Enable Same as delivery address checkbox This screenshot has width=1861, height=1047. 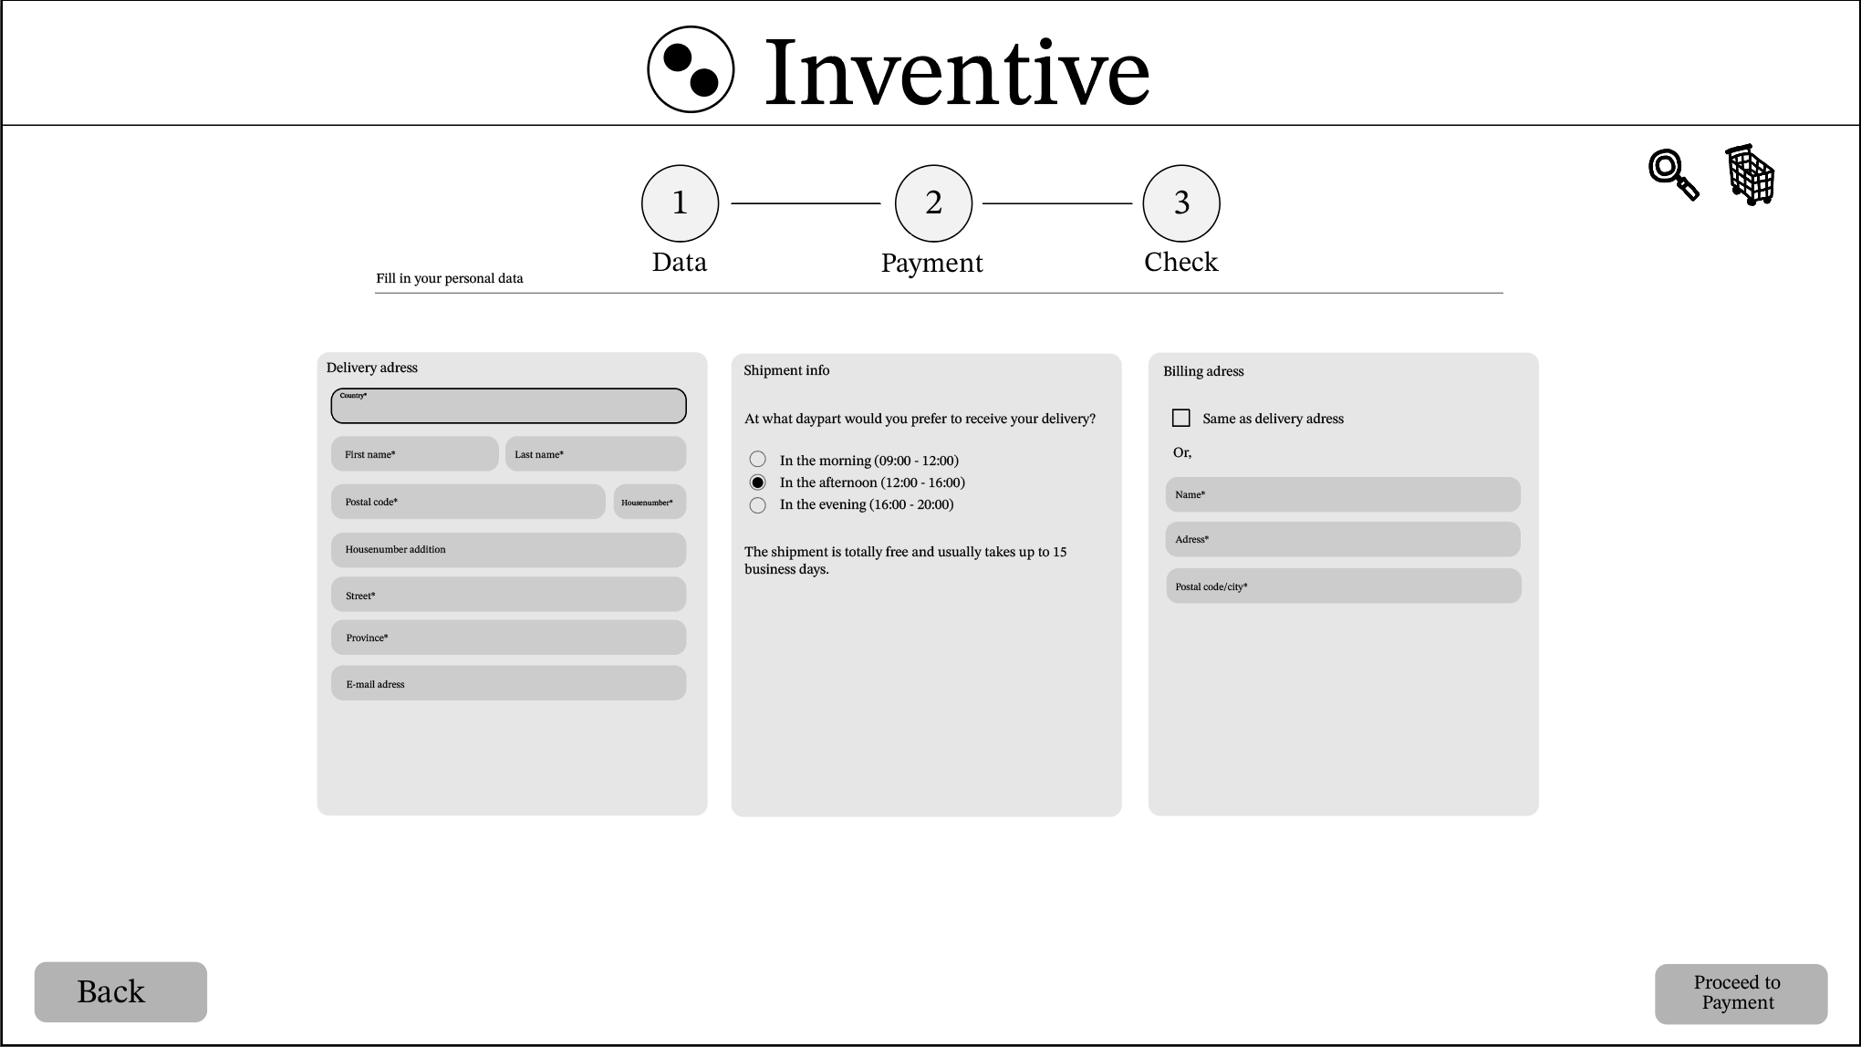[1180, 417]
